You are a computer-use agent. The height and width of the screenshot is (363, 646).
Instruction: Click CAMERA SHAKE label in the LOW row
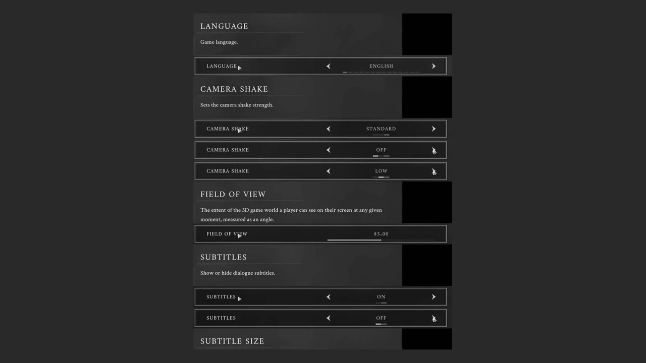coord(228,171)
